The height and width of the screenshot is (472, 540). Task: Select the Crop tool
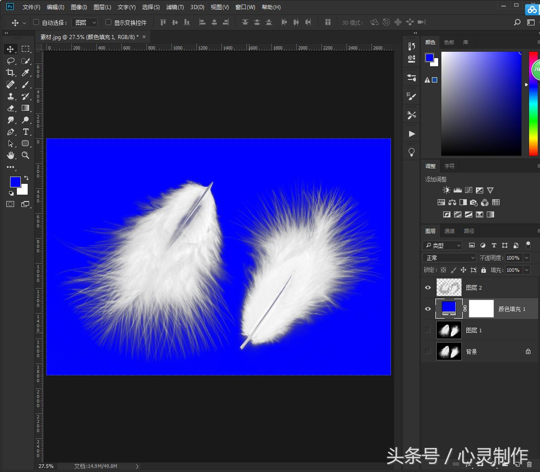[10, 73]
